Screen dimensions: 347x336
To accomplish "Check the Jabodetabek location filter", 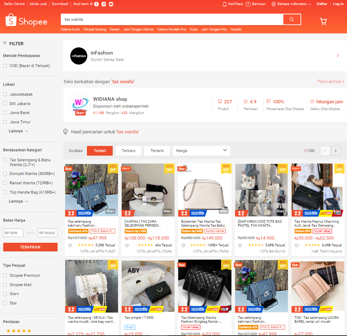I will (x=5, y=94).
